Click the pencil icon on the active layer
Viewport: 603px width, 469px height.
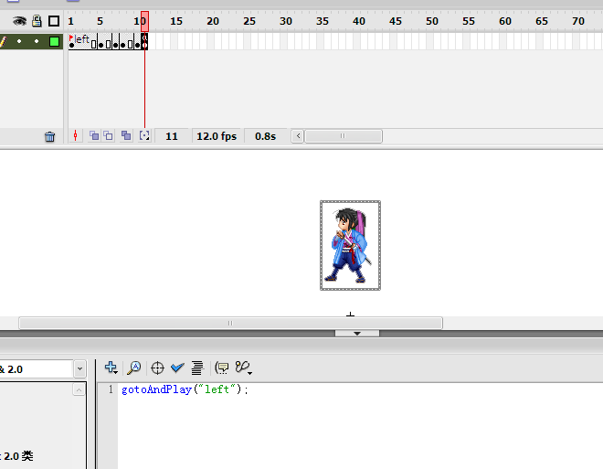[4, 41]
